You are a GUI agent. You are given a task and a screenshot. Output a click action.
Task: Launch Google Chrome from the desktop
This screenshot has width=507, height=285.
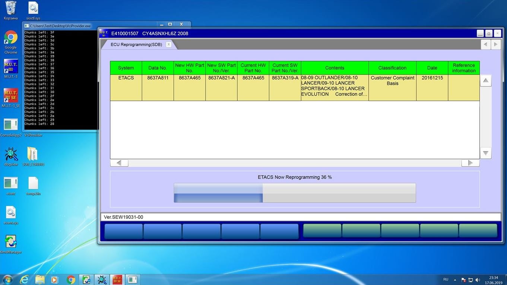[11, 42]
